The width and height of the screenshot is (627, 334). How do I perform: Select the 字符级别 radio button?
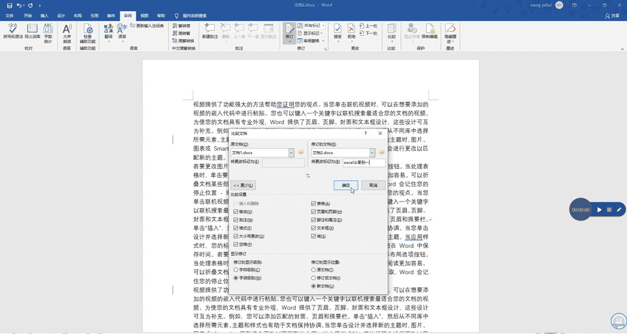point(236,269)
